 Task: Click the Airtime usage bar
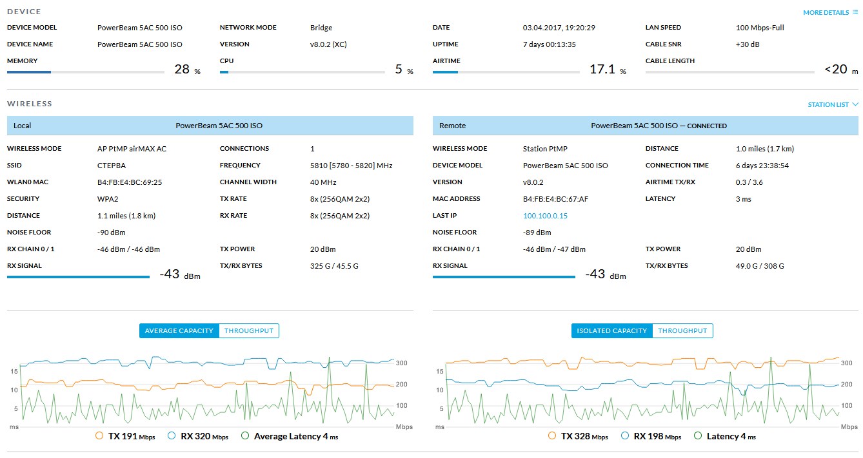[x=506, y=72]
